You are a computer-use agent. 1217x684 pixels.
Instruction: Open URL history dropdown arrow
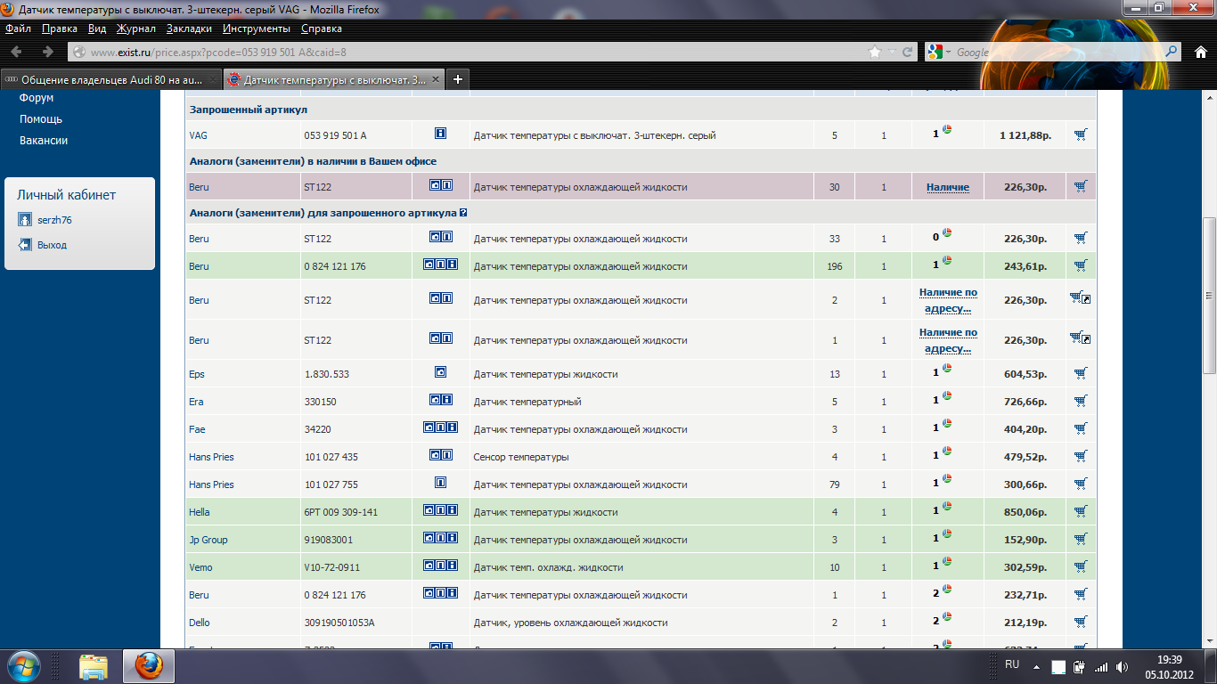pyautogui.click(x=893, y=53)
